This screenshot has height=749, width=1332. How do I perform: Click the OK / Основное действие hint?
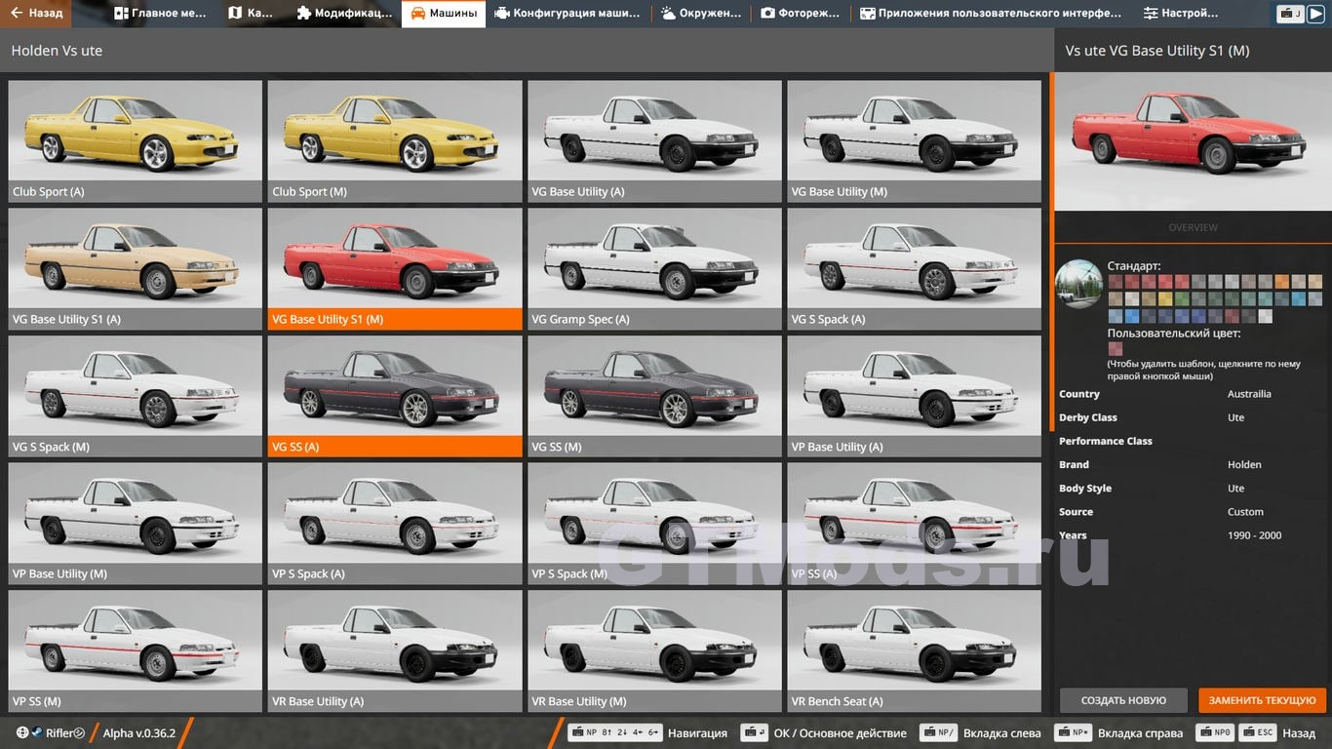click(x=824, y=733)
